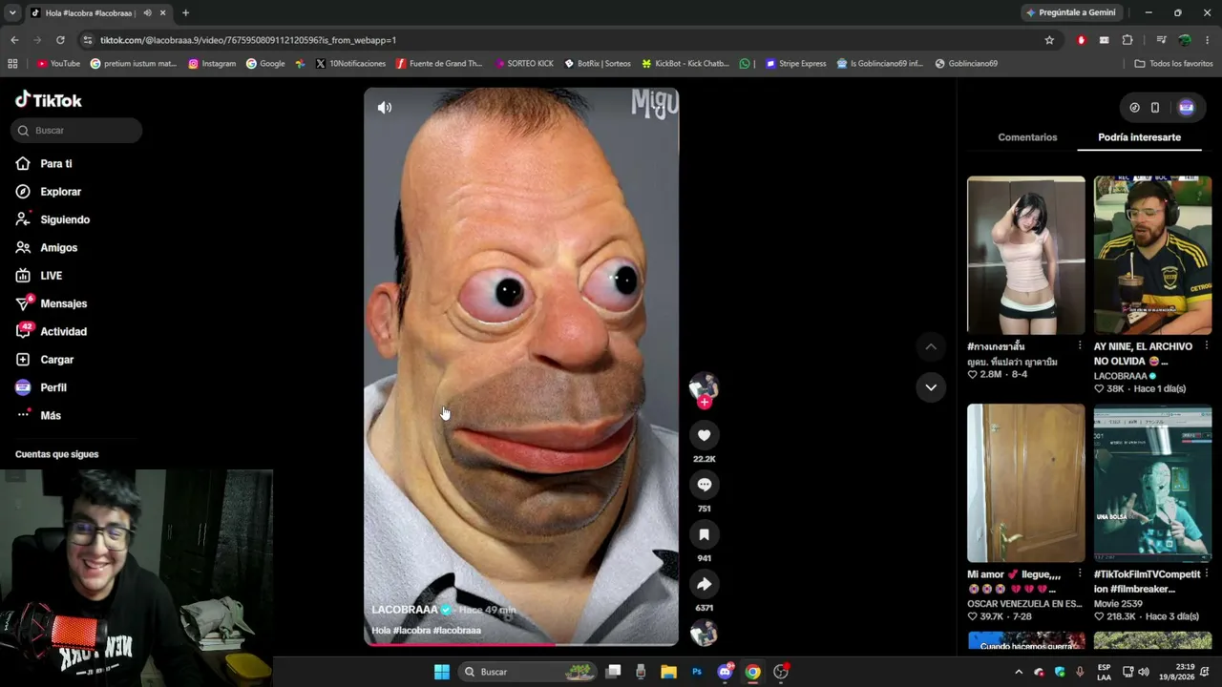Go to the next video with down chevron

point(931,387)
